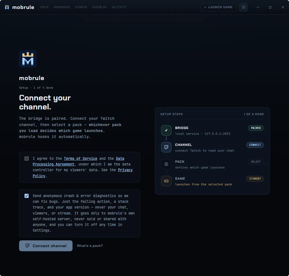This screenshot has height=276, width=289.
Task: Open the What's a pack? link
Action: (x=90, y=246)
